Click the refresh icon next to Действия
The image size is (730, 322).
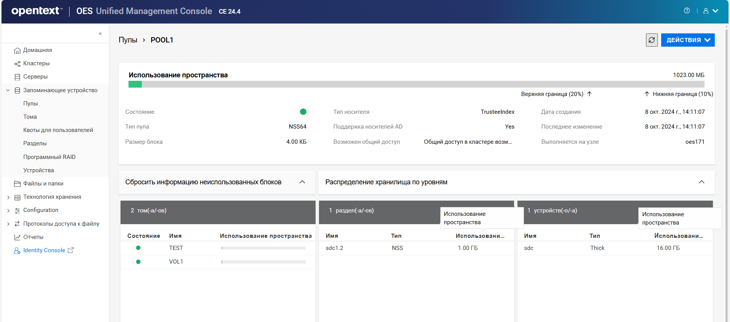click(x=651, y=40)
